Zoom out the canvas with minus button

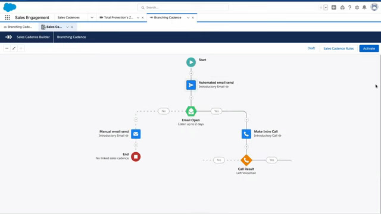click(7, 49)
